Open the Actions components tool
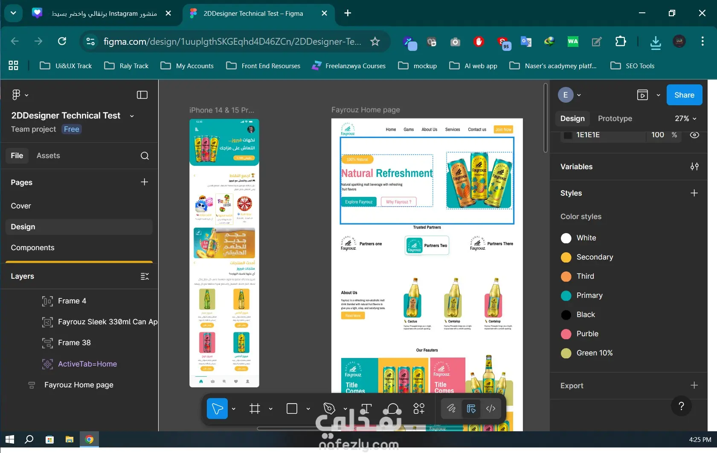This screenshot has width=717, height=453. 419,409
